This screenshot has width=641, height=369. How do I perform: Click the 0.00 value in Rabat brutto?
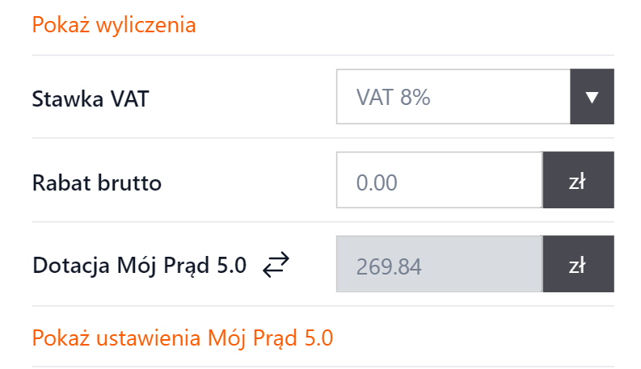377,182
